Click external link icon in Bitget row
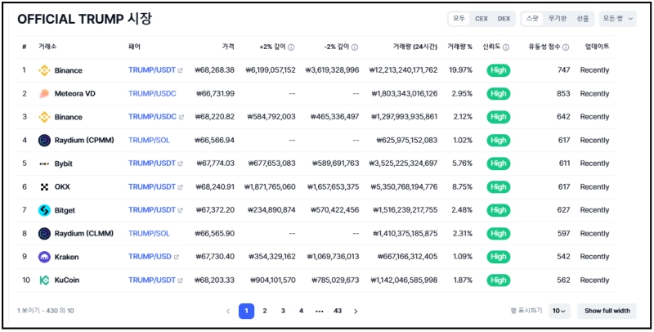The height and width of the screenshot is (332, 654). [180, 210]
